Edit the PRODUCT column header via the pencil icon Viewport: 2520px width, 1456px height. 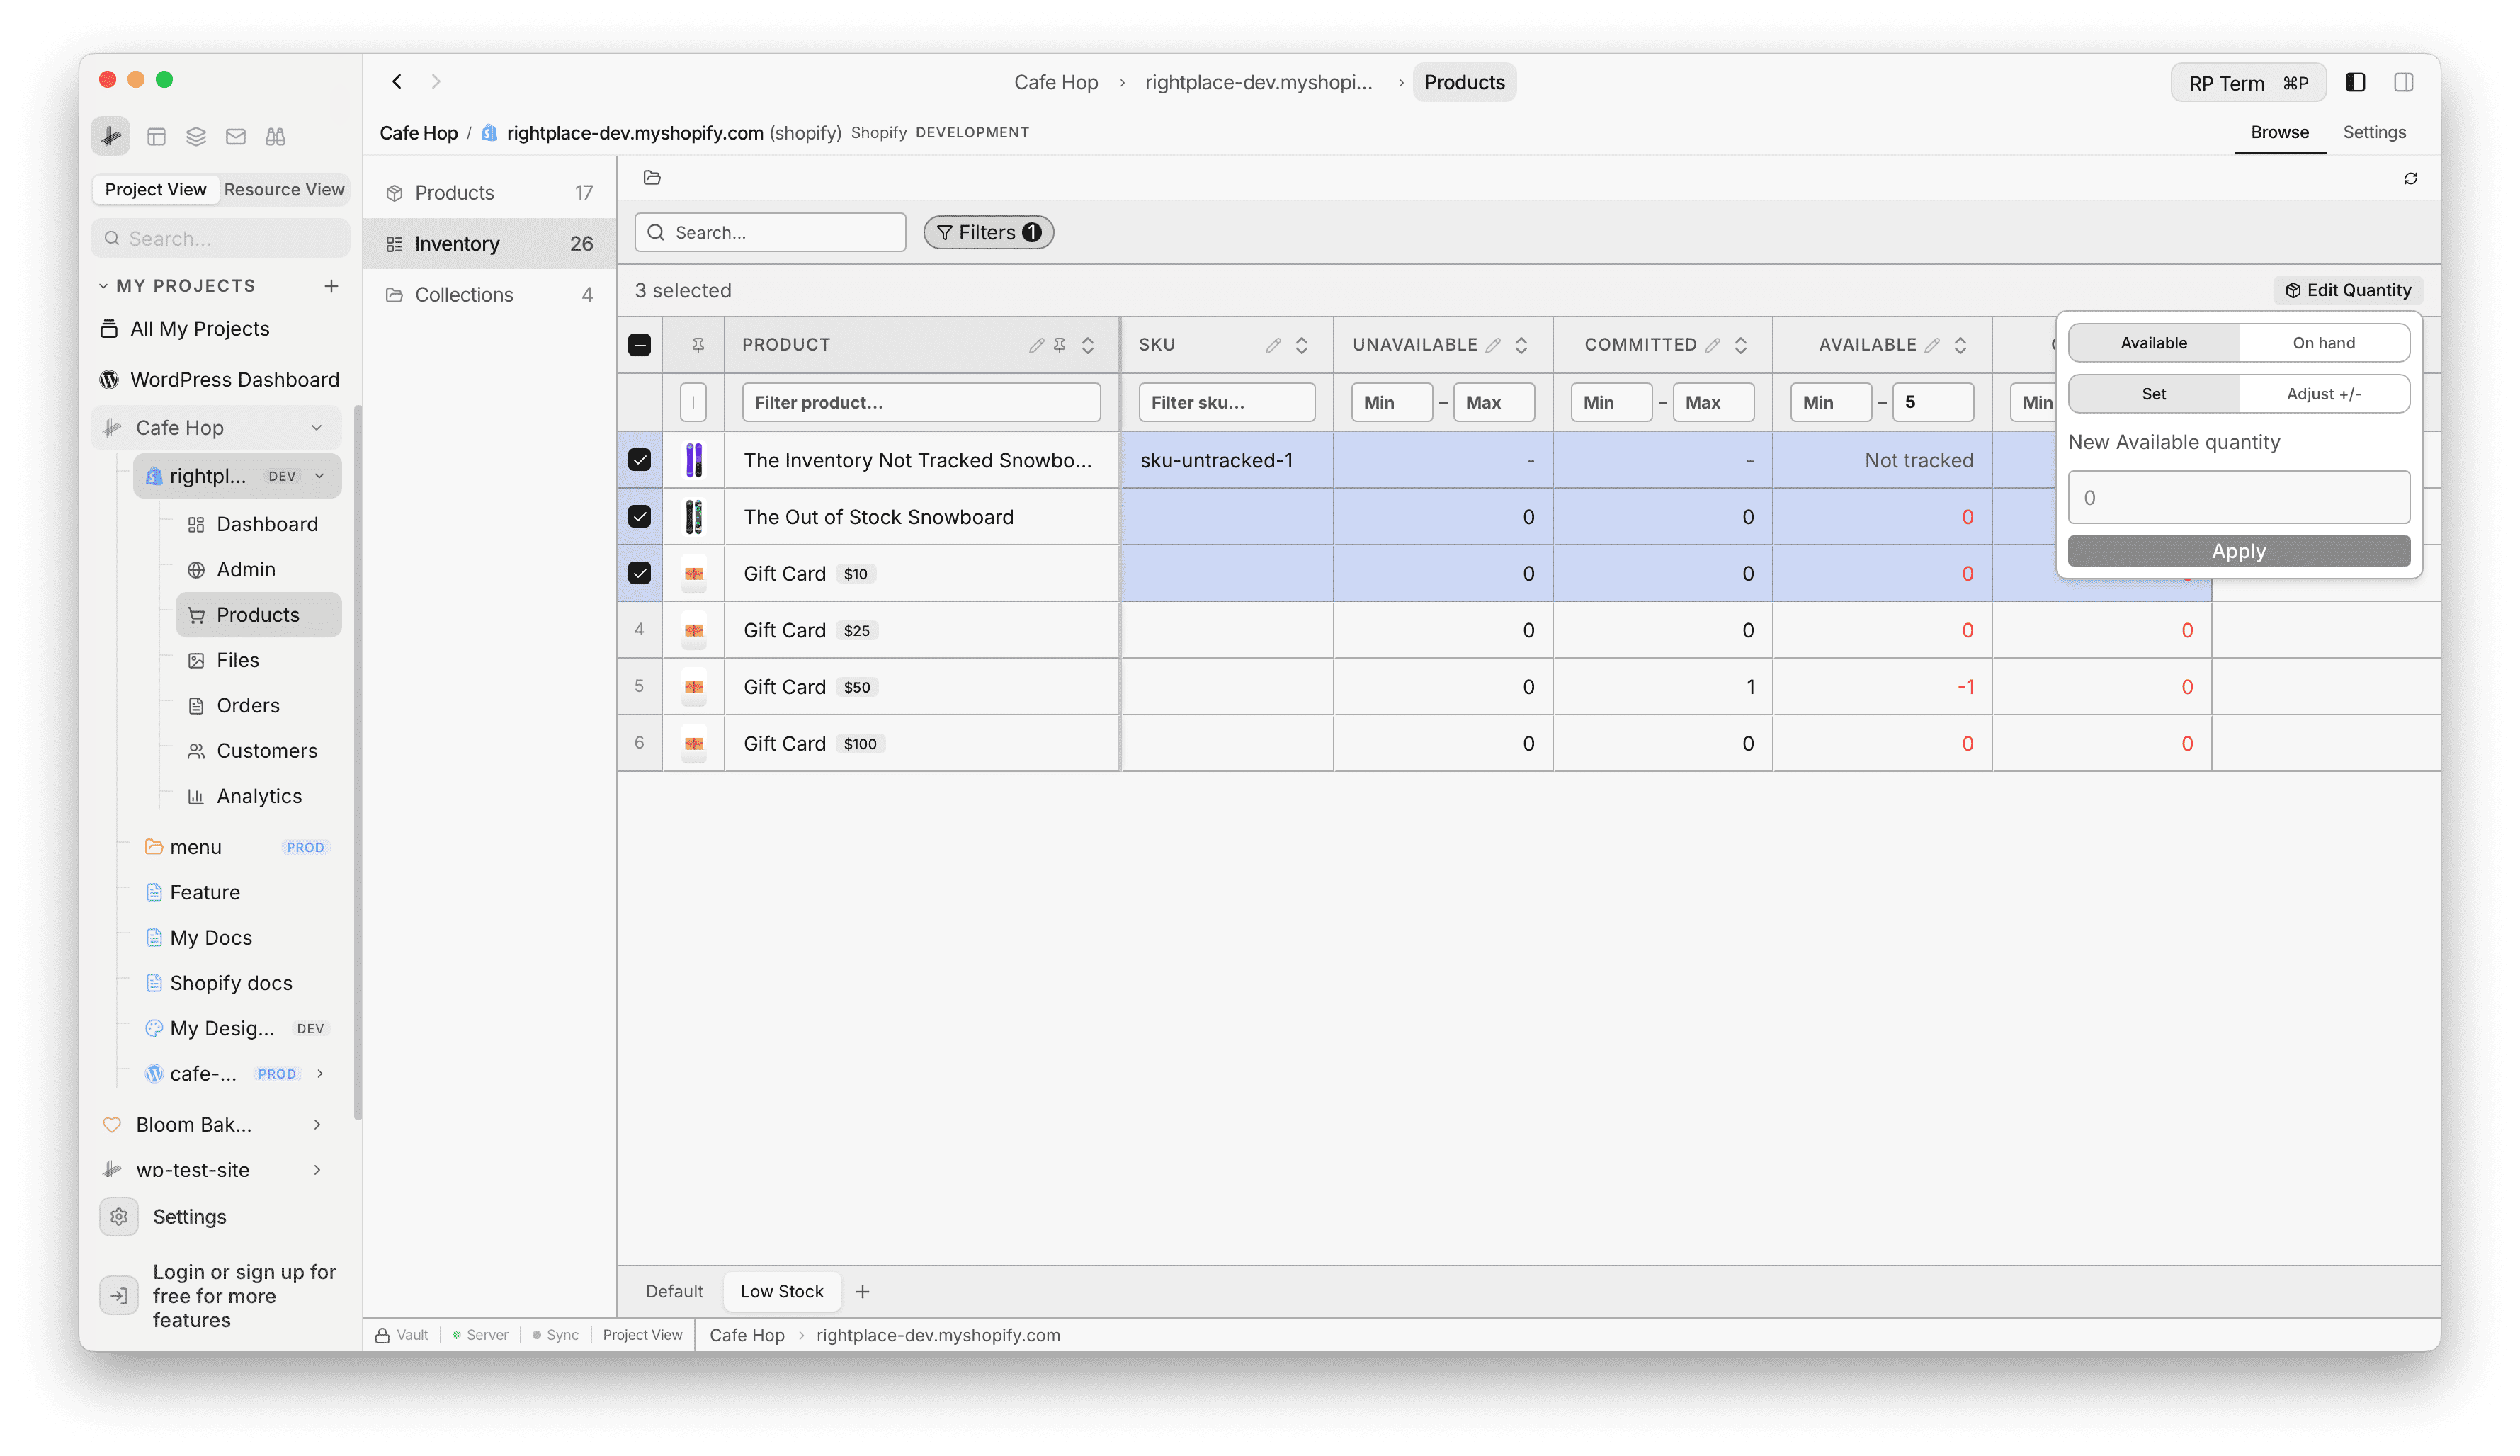click(x=1036, y=344)
